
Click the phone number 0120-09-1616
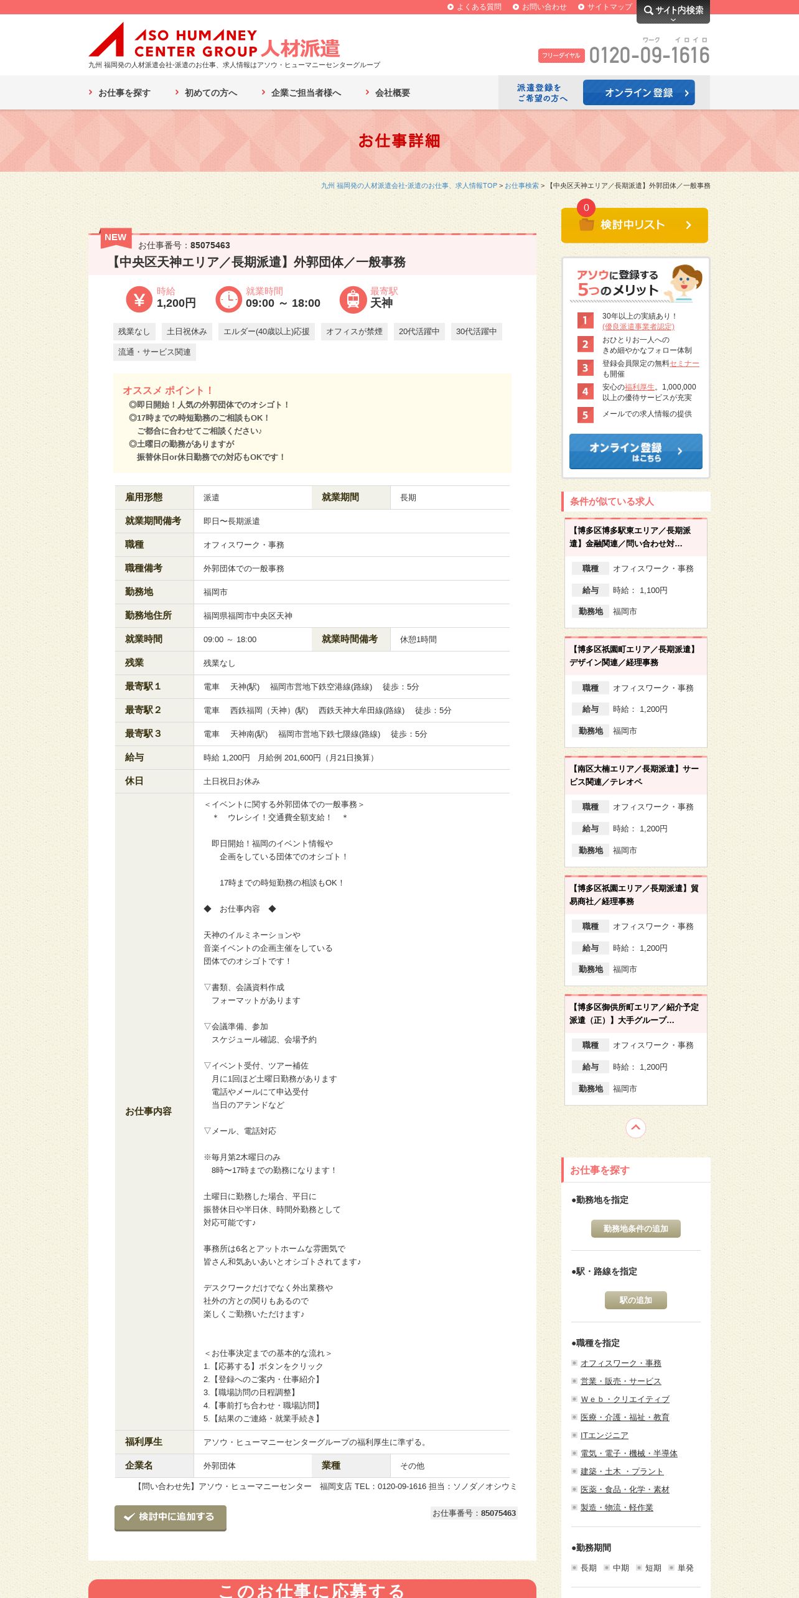click(x=649, y=55)
